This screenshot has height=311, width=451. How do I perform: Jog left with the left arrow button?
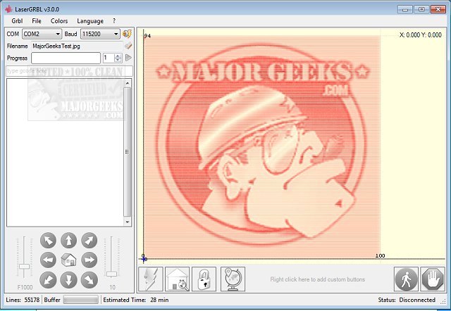(x=48, y=260)
